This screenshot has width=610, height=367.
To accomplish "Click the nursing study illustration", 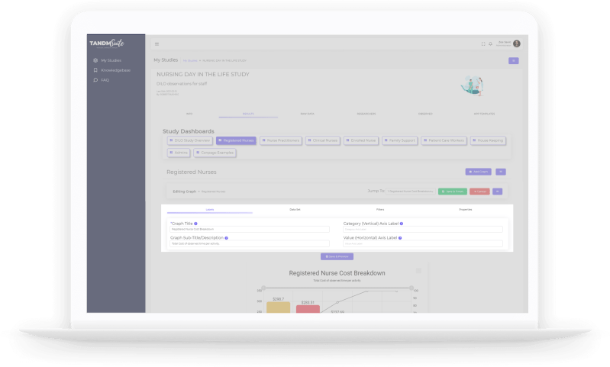I will point(472,85).
